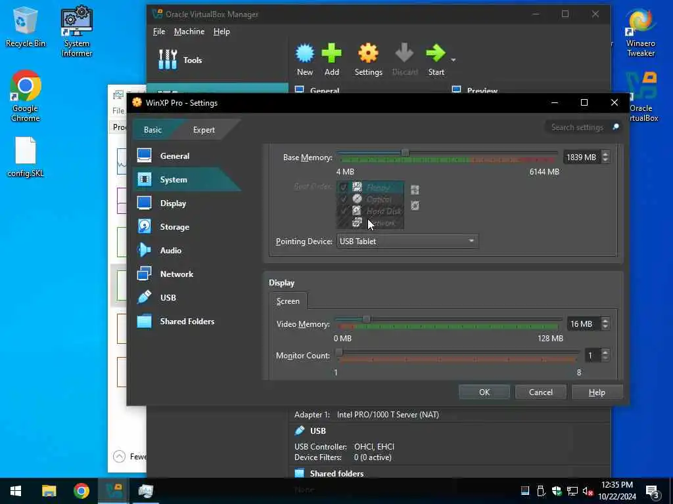Click the Search settings input field

point(577,127)
